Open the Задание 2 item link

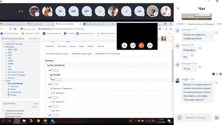coord(60,93)
